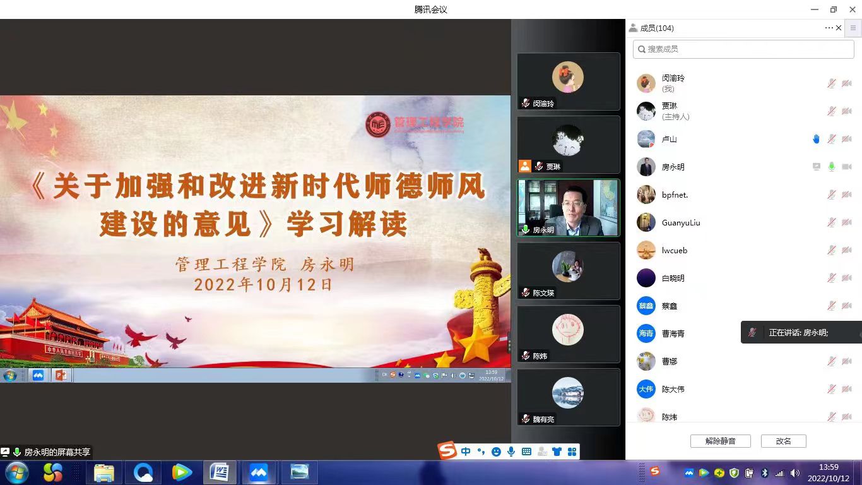Select member 闵渝玲 (我) in list
The height and width of the screenshot is (485, 862).
click(x=743, y=83)
